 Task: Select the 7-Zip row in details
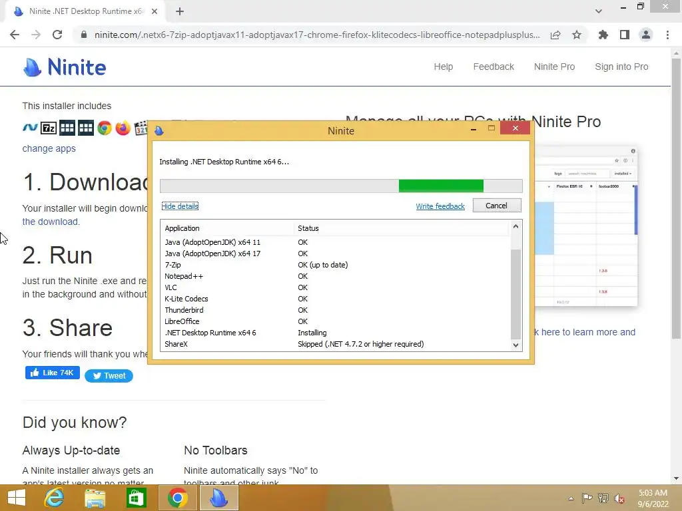pos(336,265)
